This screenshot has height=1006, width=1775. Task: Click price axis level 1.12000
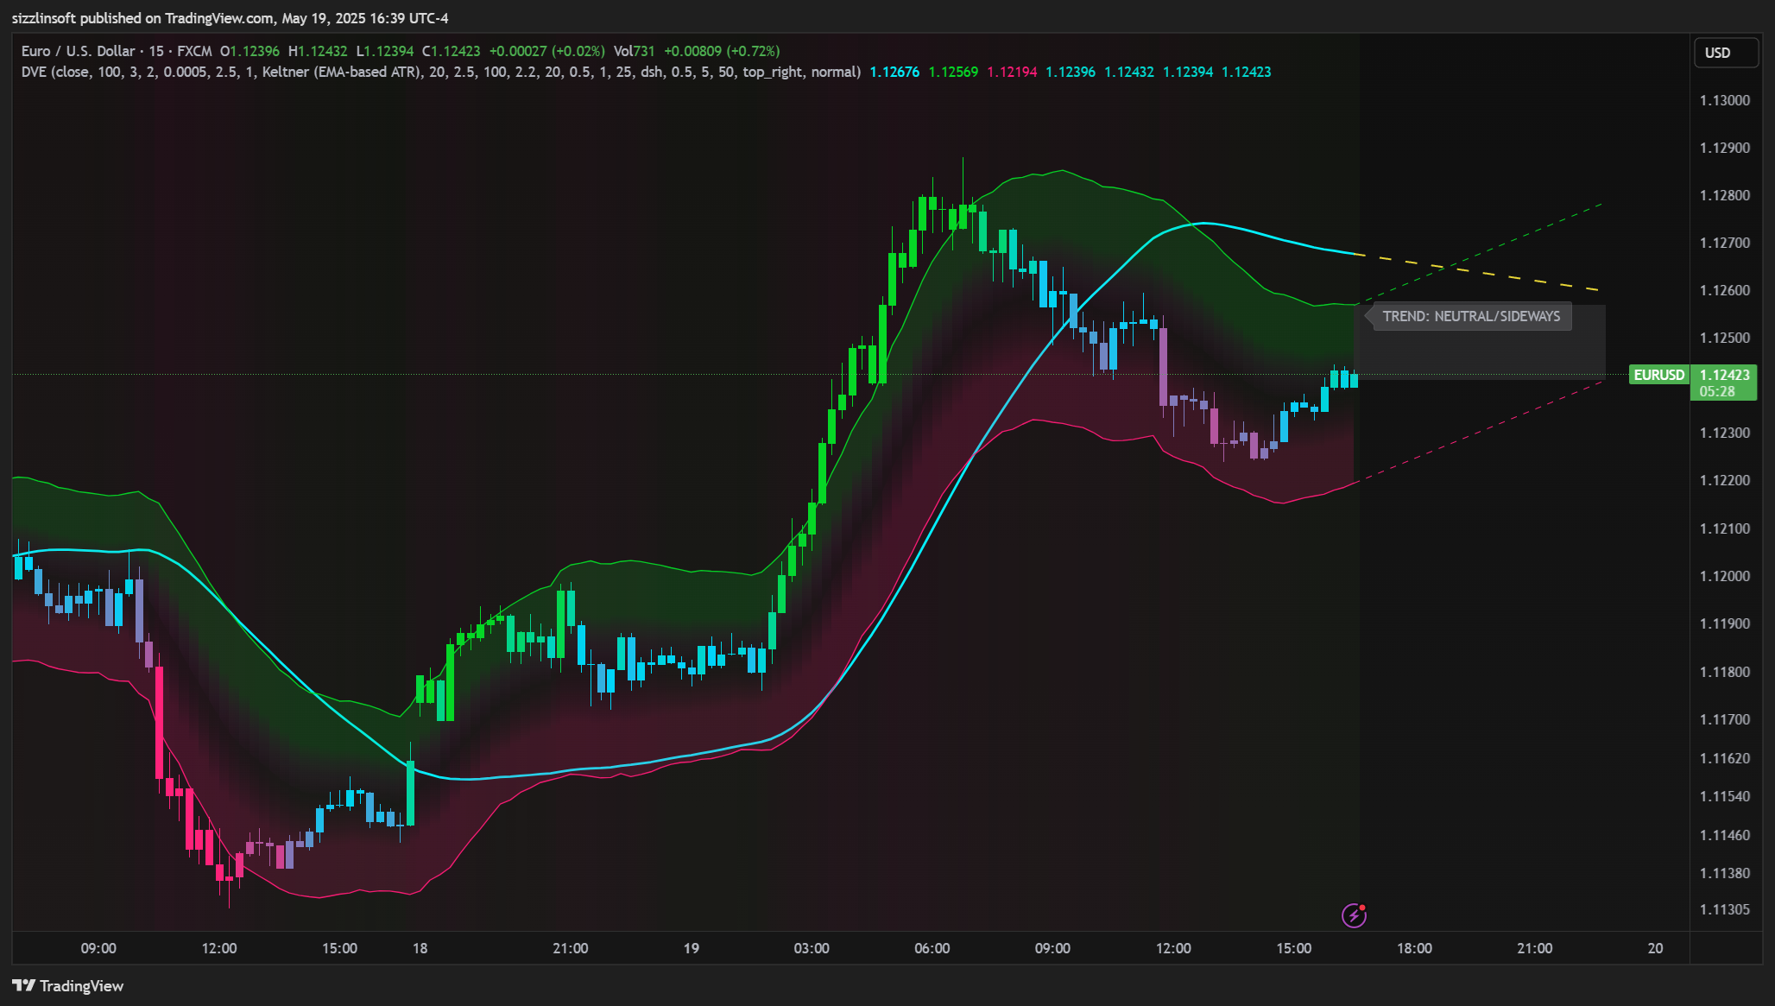pos(1724,576)
